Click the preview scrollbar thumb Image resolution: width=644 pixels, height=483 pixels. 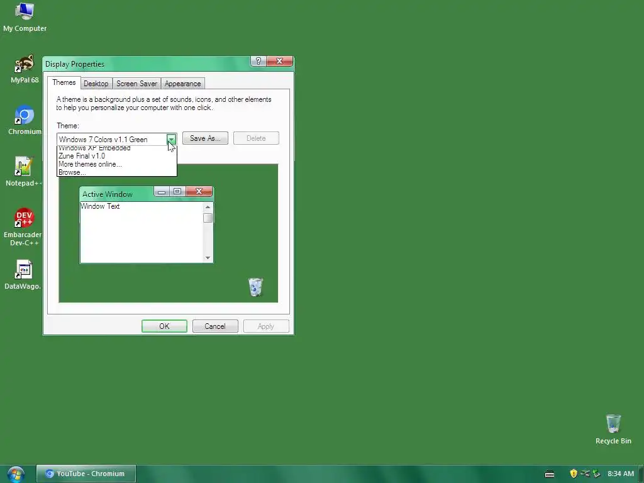click(x=208, y=218)
